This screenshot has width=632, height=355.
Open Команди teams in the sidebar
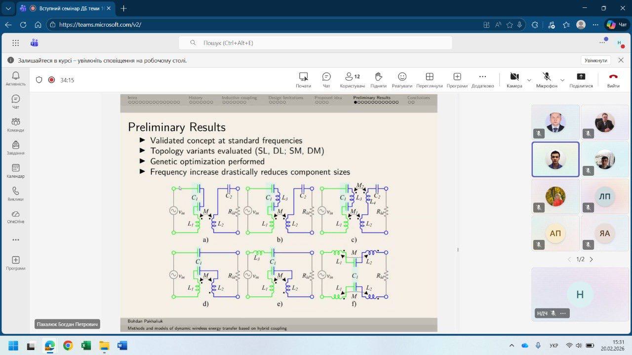tap(15, 124)
